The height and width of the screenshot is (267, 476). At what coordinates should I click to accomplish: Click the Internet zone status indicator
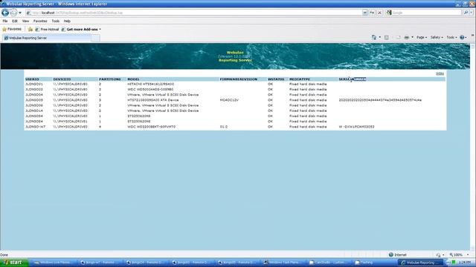[398, 255]
